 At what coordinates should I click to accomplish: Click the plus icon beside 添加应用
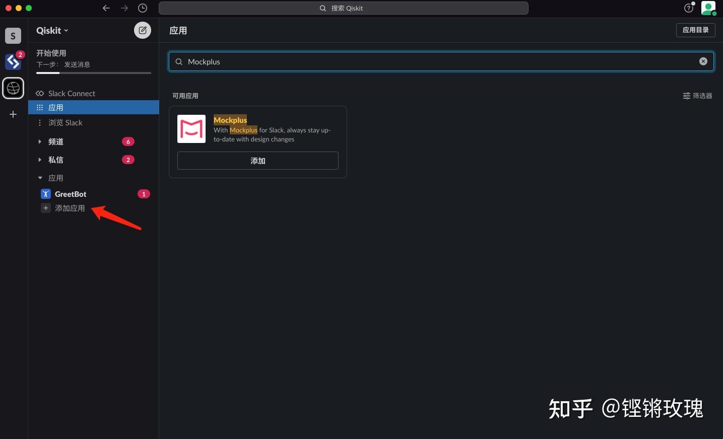pos(46,208)
